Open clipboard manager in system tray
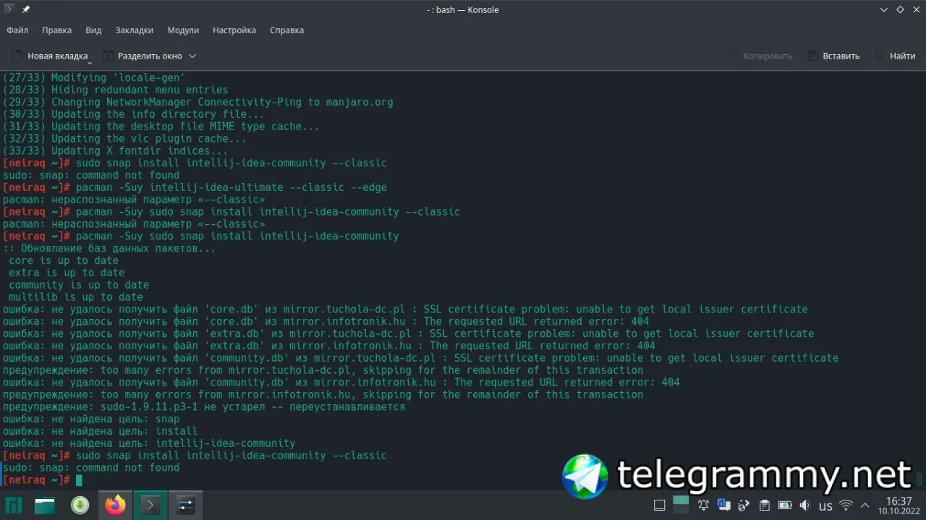This screenshot has height=520, width=926. [765, 504]
